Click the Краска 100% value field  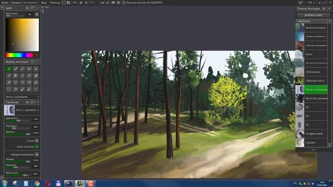pos(35,133)
